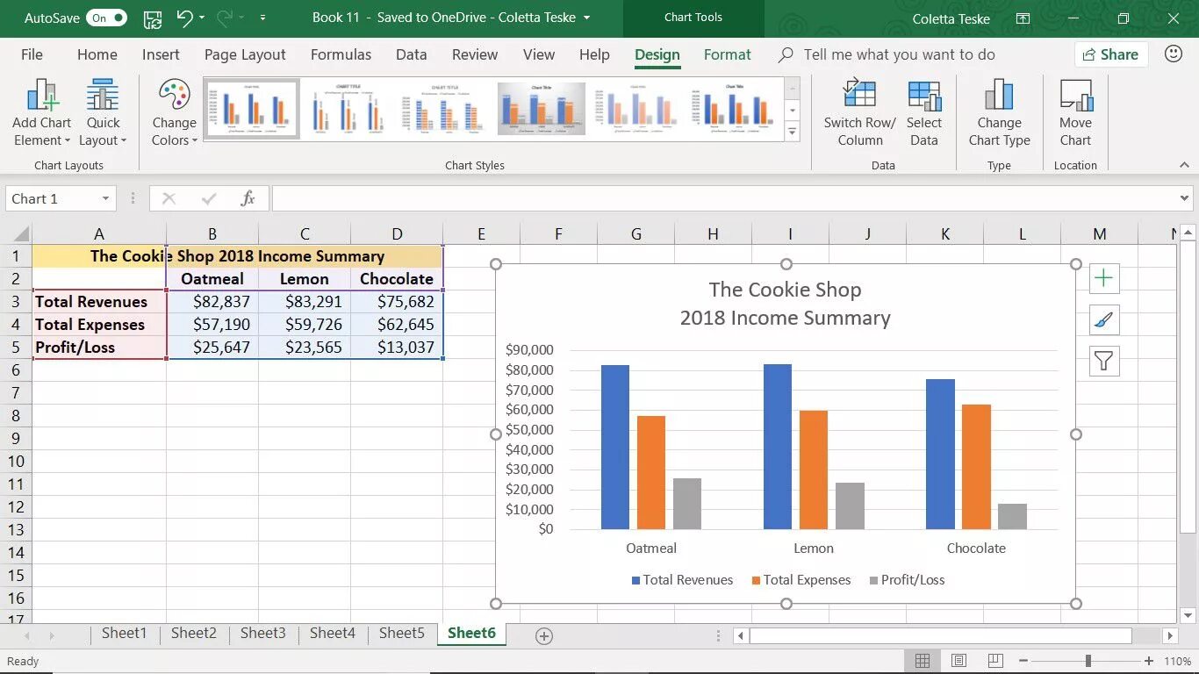This screenshot has width=1199, height=674.
Task: Open the Name Box dropdown
Action: (105, 199)
